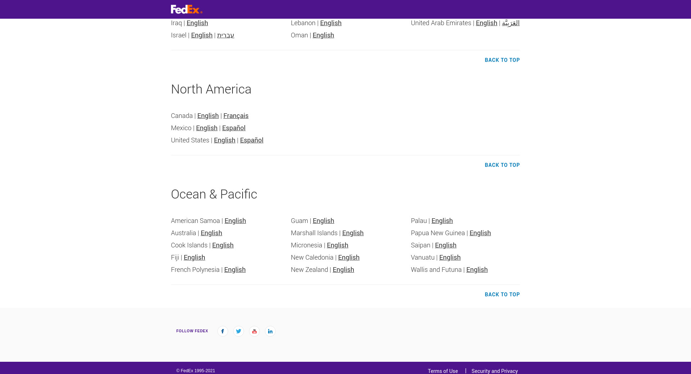Select English for United States
This screenshot has width=691, height=374.
(x=225, y=140)
